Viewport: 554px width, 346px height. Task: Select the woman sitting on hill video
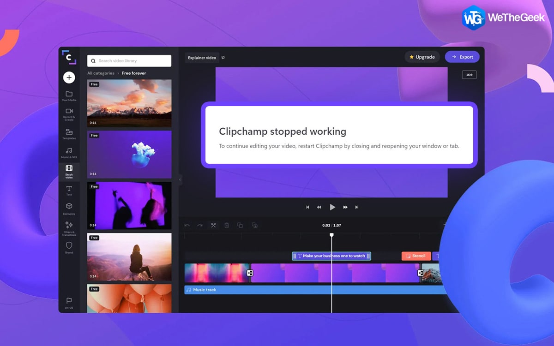129,257
